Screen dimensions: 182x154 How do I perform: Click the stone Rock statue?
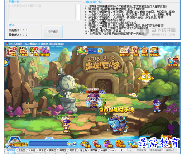[67, 91]
